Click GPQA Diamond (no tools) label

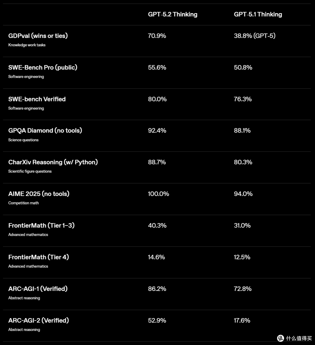[x=45, y=131]
